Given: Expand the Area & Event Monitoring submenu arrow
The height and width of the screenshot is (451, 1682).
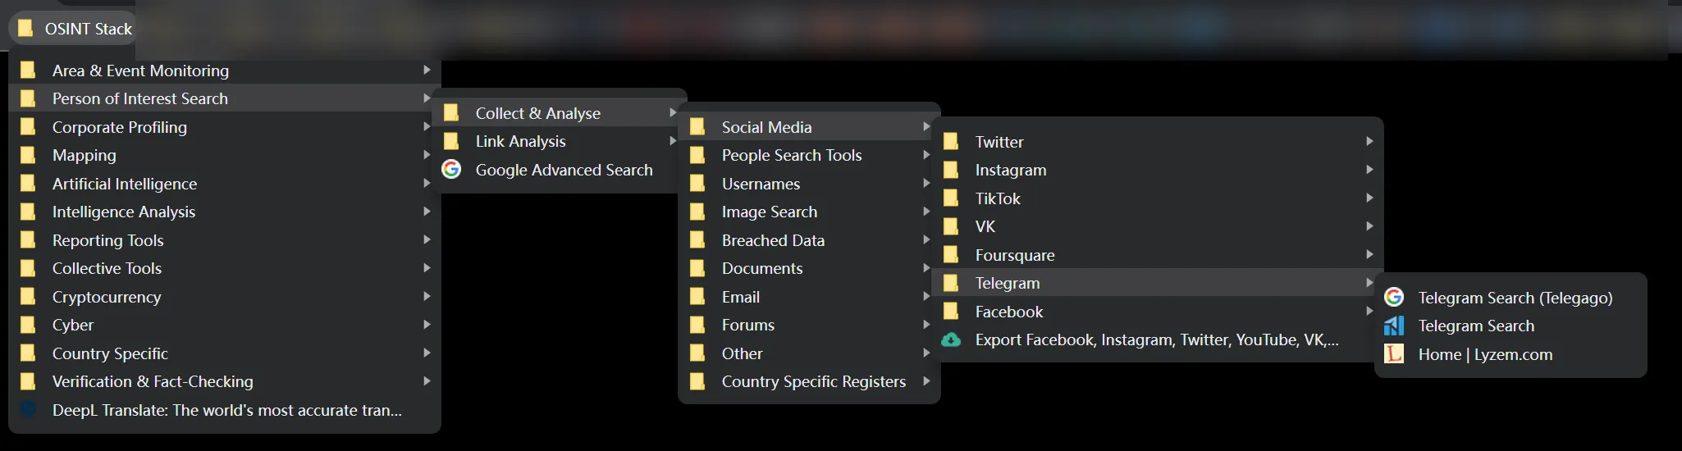Looking at the screenshot, I should pyautogui.click(x=427, y=70).
